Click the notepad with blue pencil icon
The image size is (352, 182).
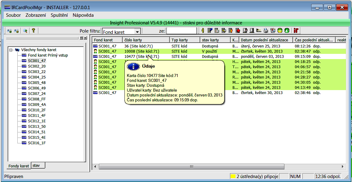(210, 30)
